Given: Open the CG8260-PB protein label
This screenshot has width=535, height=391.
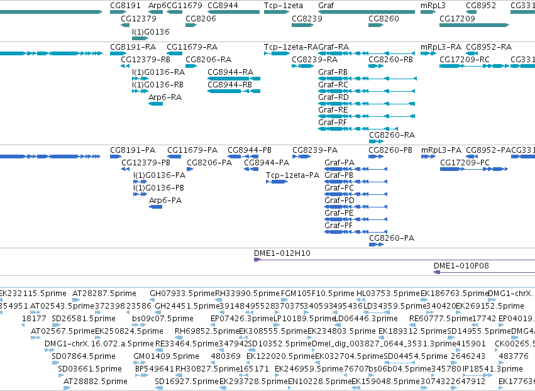Looking at the screenshot, I should pos(390,150).
